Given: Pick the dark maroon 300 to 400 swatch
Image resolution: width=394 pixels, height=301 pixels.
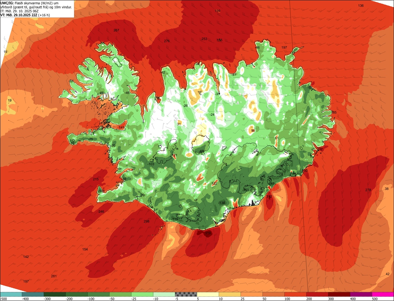Looking at the screenshot, I should [339, 294].
